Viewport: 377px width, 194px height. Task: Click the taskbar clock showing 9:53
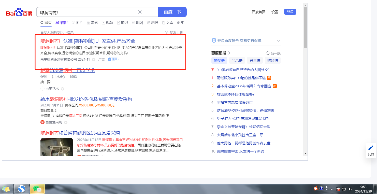click(x=363, y=189)
